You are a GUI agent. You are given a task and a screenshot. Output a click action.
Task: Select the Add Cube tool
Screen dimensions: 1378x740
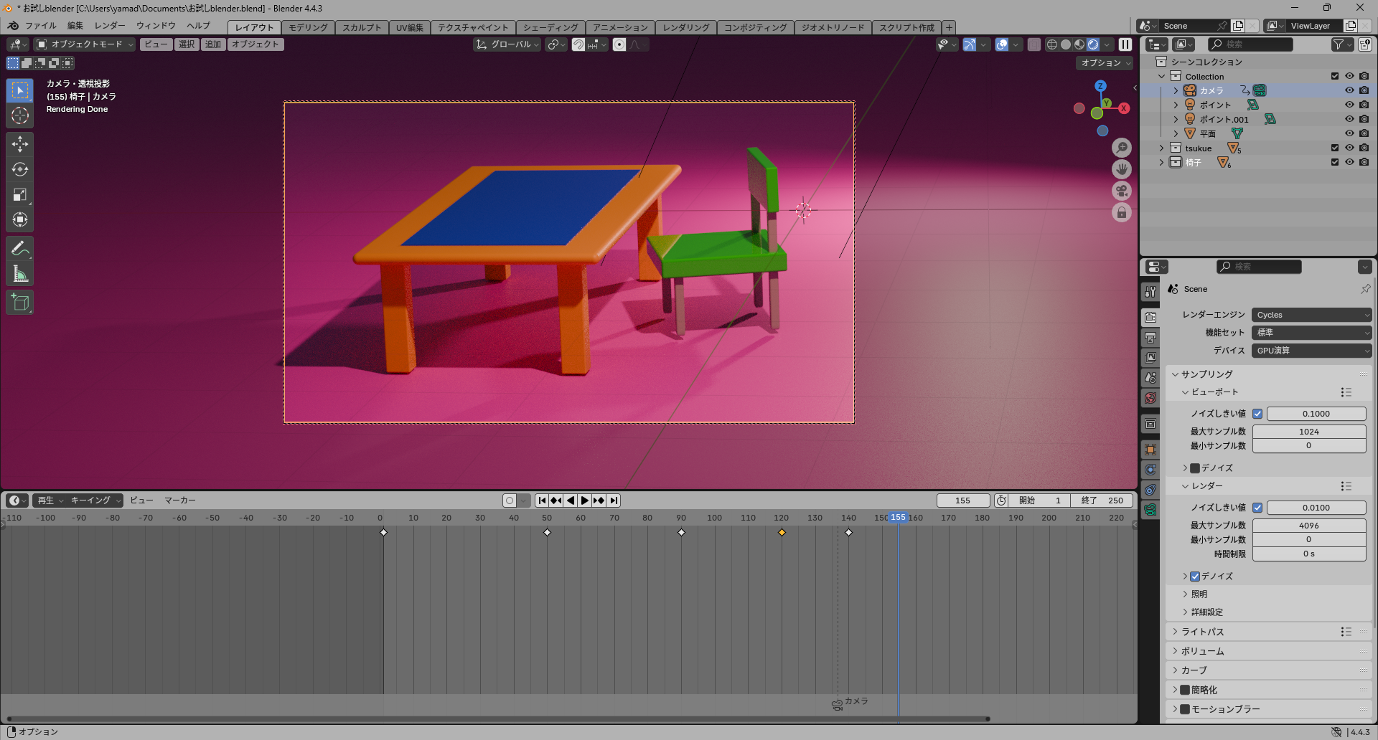(20, 302)
